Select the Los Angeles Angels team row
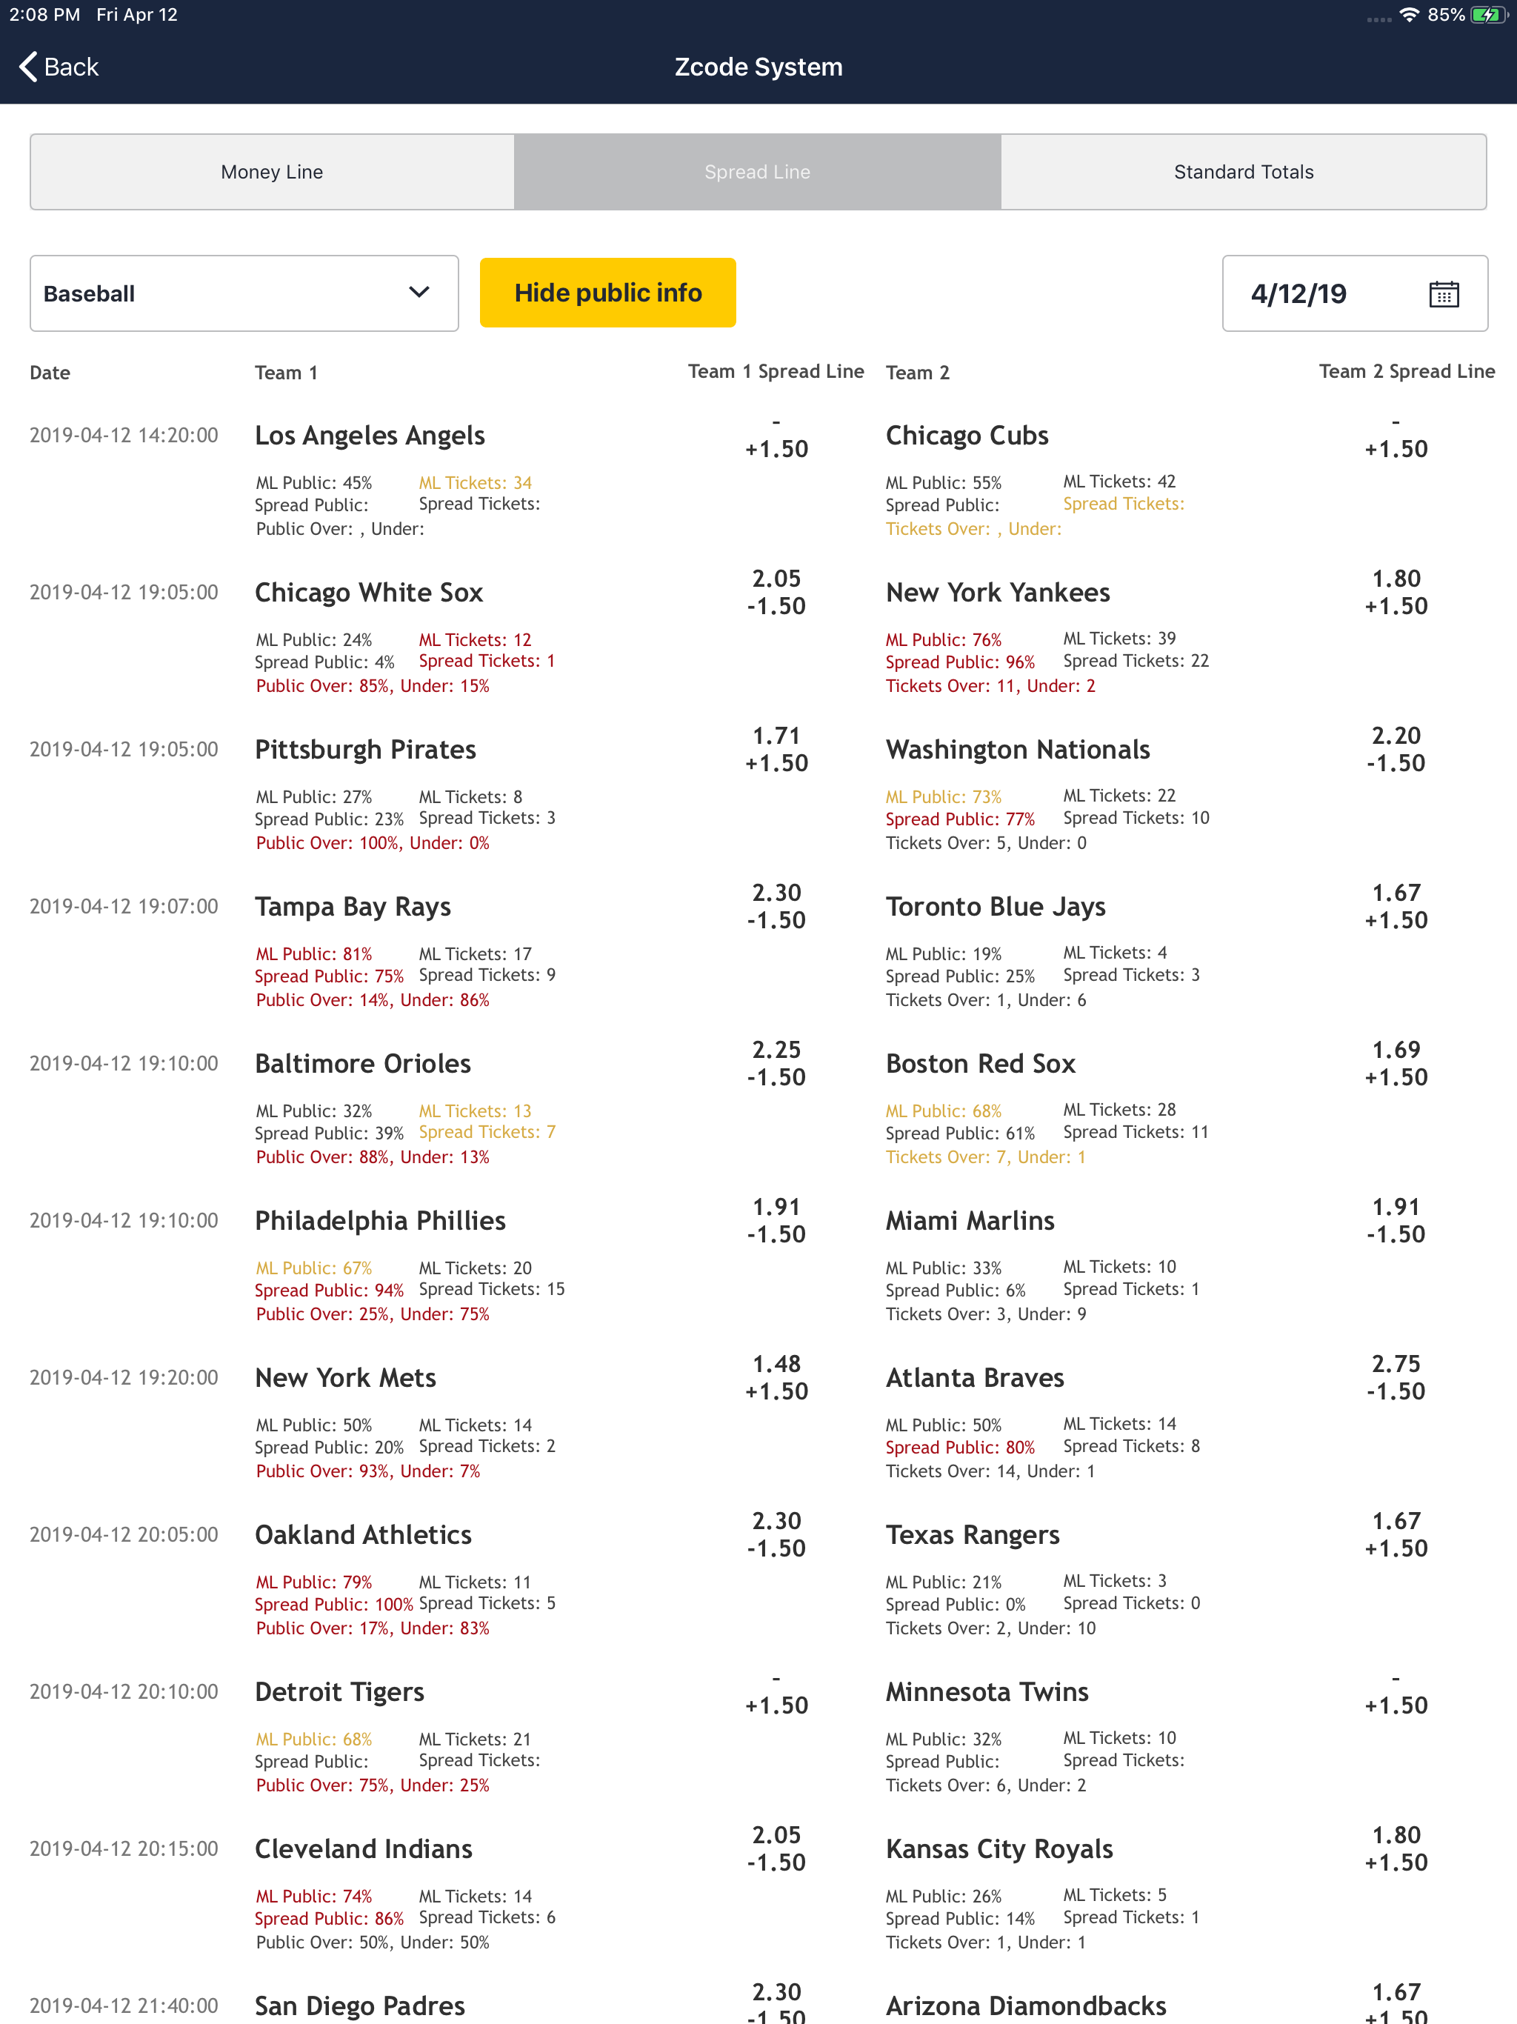Viewport: 1517px width, 2024px height. (370, 436)
